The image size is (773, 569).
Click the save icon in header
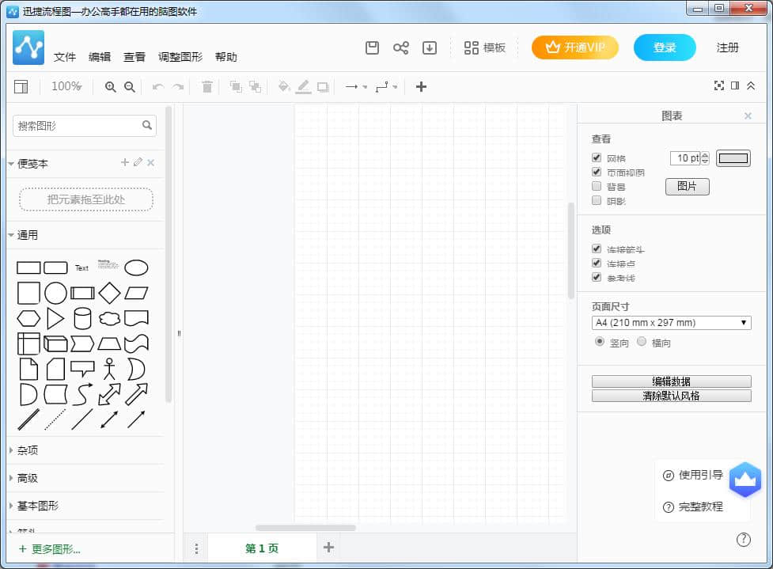pyautogui.click(x=373, y=47)
